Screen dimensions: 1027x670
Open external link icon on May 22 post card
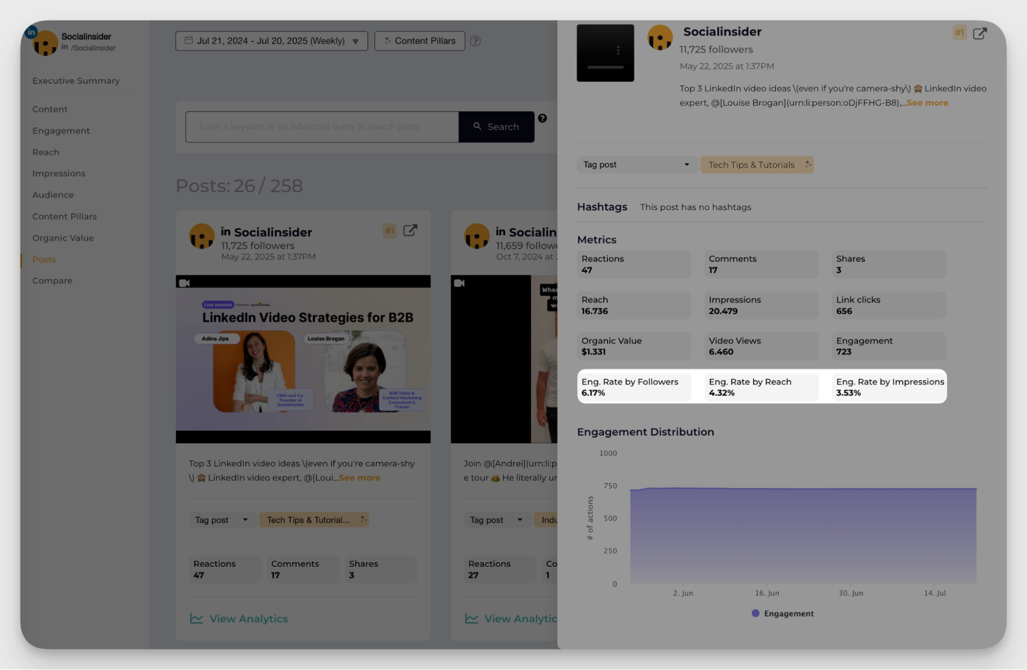point(410,230)
